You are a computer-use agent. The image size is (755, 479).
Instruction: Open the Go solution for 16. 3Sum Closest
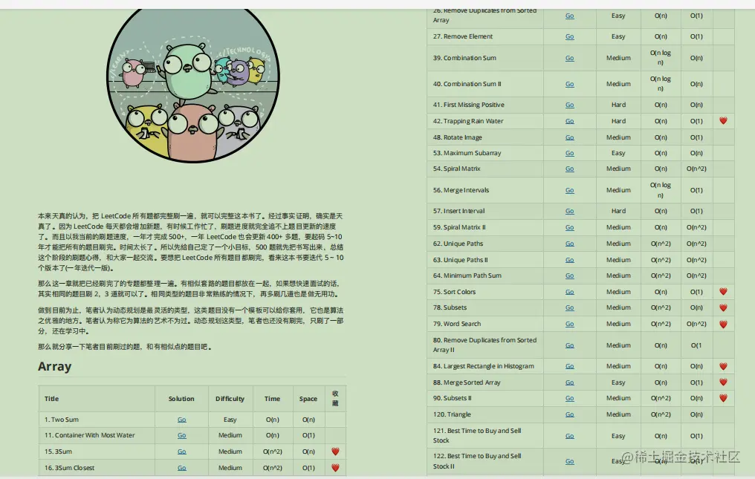pos(181,468)
